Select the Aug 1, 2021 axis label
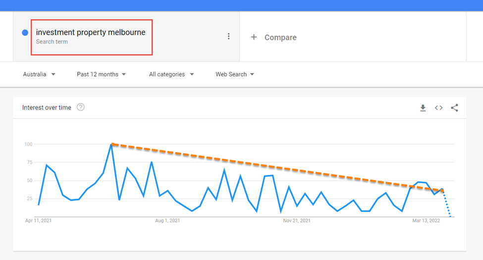 coord(167,220)
